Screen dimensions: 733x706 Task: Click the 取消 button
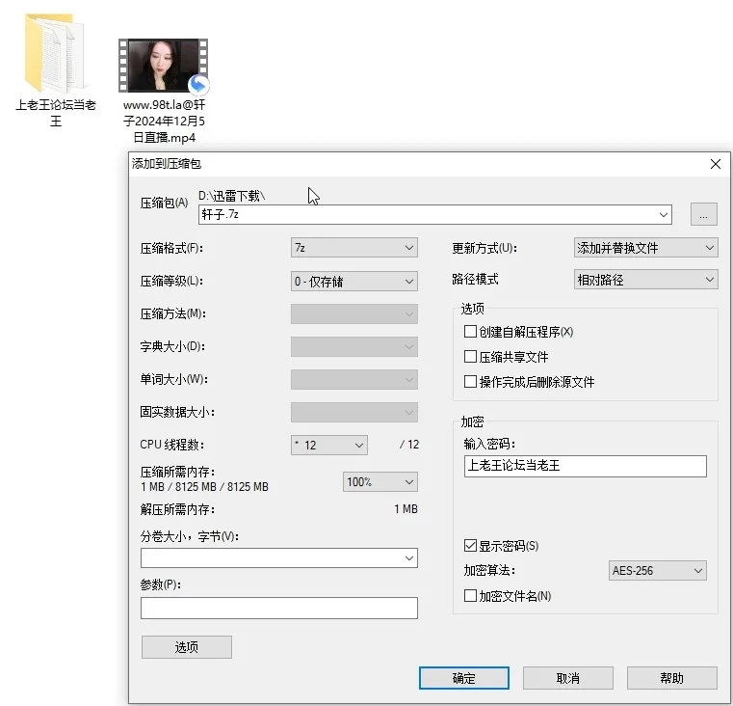point(568,678)
